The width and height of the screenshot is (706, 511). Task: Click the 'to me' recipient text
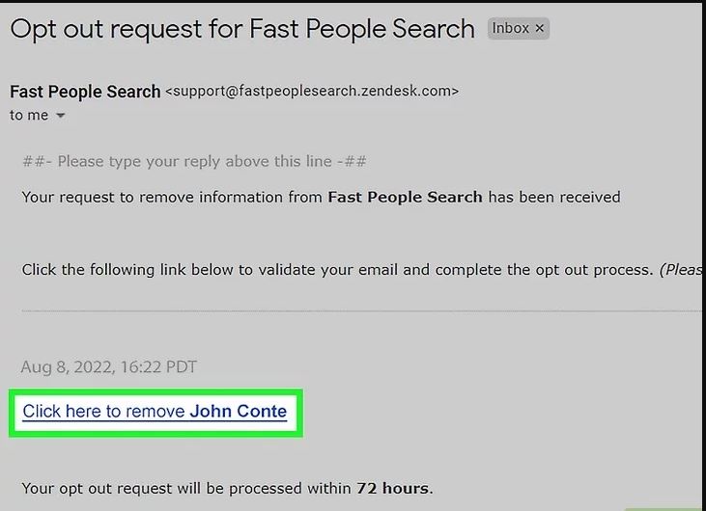pyautogui.click(x=29, y=116)
